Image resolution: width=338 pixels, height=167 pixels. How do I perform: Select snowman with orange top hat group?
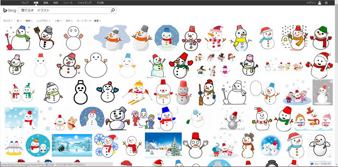pos(313,119)
